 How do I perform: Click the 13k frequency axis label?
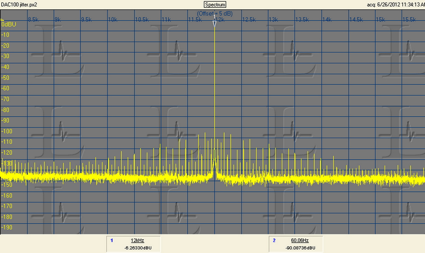[x=273, y=20]
